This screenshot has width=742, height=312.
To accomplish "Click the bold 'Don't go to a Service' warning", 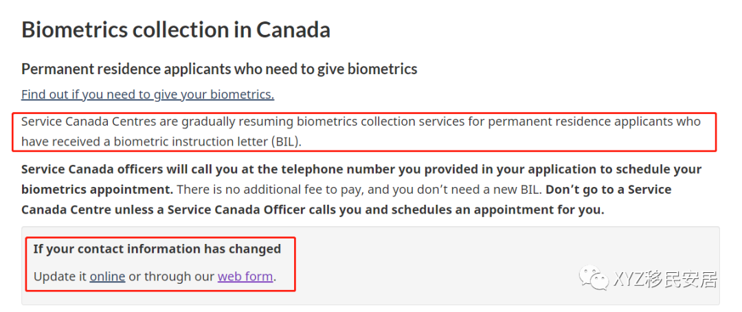I will pyautogui.click(x=609, y=190).
